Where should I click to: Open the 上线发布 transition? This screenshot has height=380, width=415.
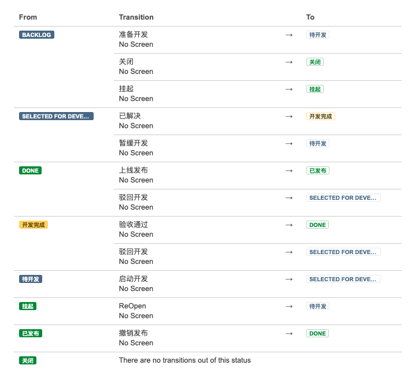click(x=134, y=170)
